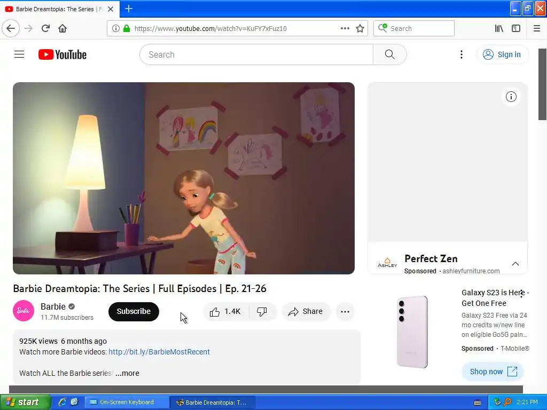Viewport: 547px width, 410px height.
Task: Bookmark this page with the star
Action: pyautogui.click(x=360, y=28)
